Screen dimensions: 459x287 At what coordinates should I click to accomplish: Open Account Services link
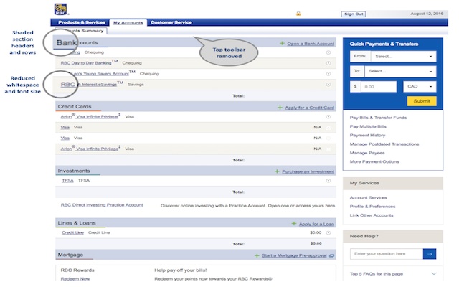368,198
